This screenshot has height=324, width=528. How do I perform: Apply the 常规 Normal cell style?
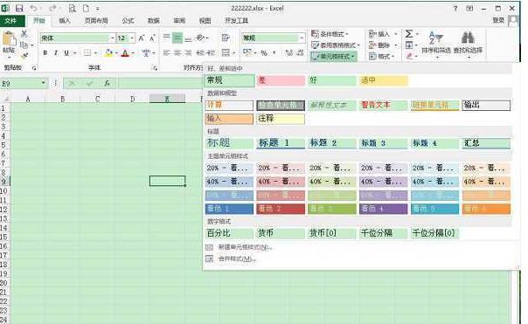tap(230, 80)
